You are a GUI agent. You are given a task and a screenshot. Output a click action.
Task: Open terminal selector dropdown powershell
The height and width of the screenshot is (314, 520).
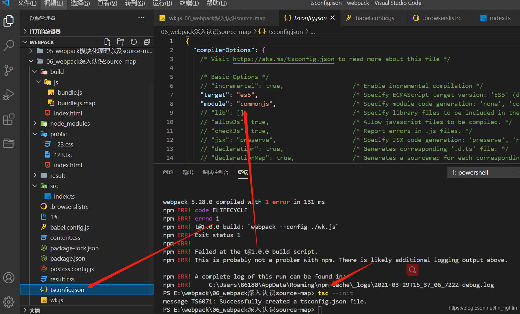(484, 172)
